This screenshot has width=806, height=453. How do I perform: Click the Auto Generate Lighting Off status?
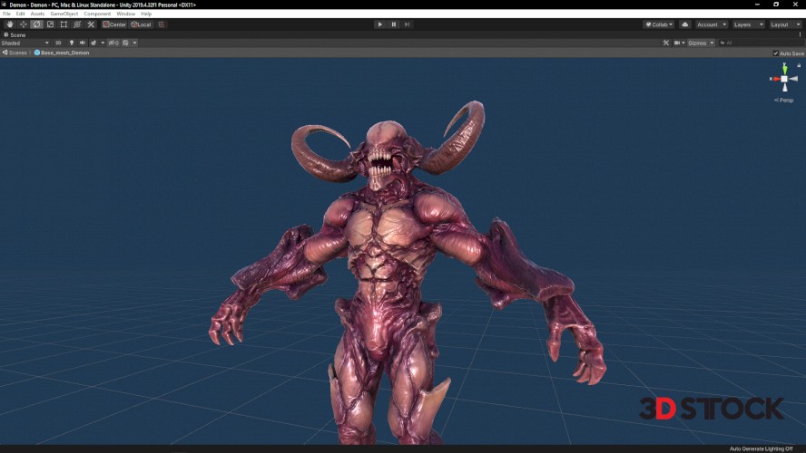pos(761,448)
